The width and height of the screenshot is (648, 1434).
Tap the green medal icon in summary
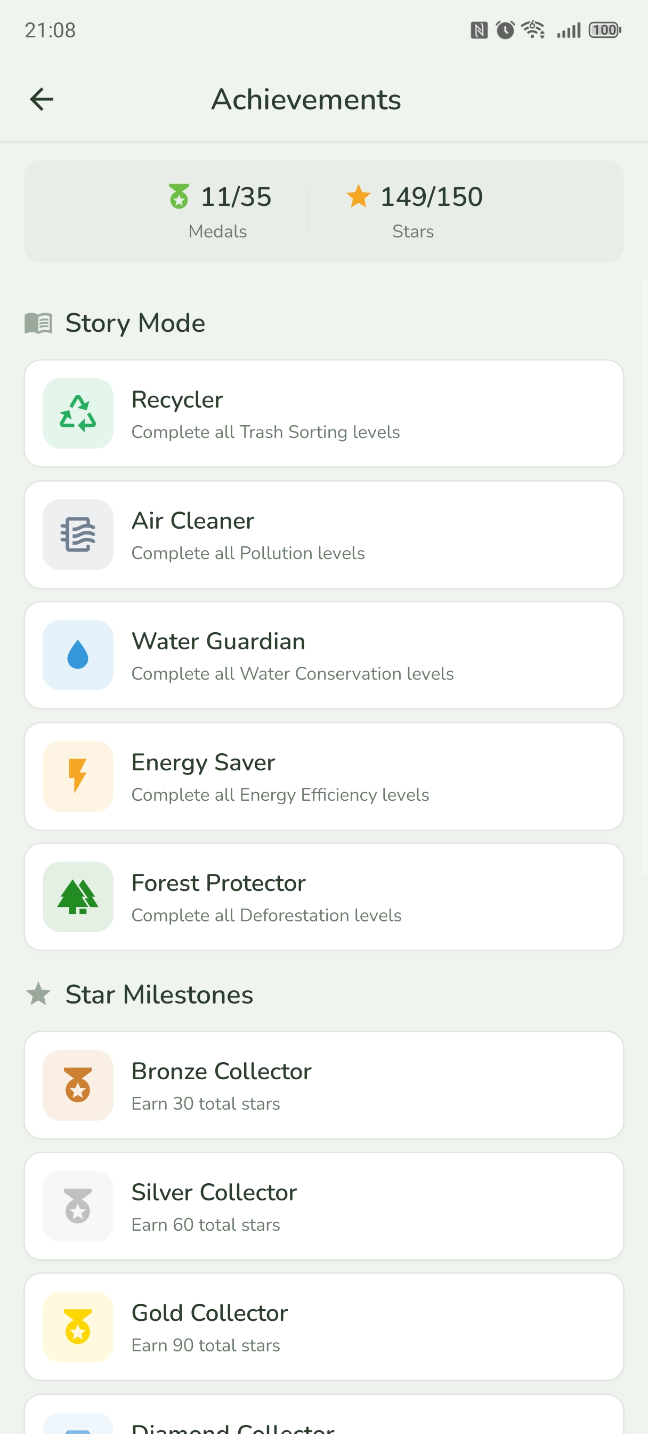(x=179, y=196)
